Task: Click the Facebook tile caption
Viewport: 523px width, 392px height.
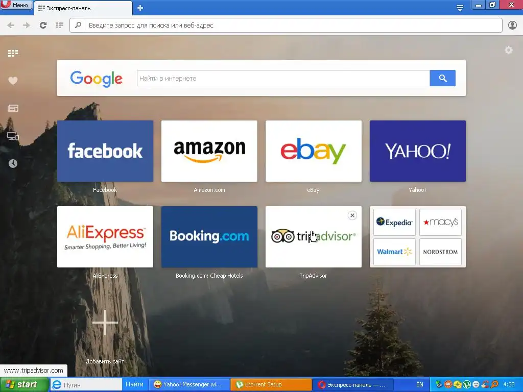Action: (x=105, y=190)
